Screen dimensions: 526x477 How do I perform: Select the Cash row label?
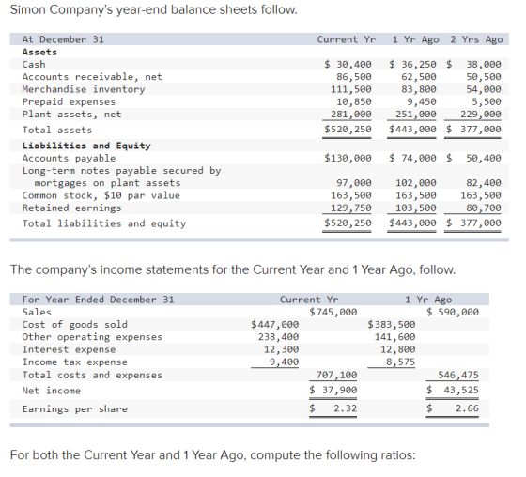[x=34, y=64]
